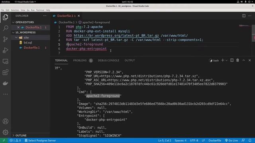255x143 pixels.
Task: Split the terminal panel
Action: click(232, 60)
